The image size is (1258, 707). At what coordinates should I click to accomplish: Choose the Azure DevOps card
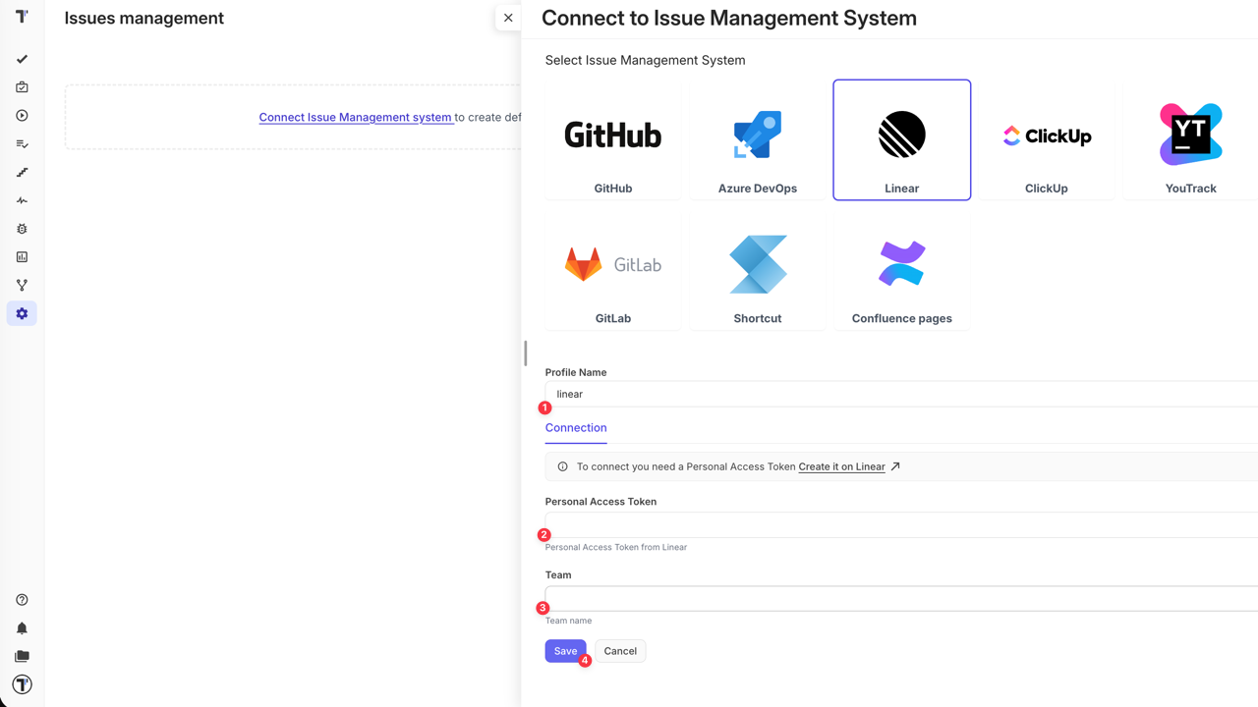[x=758, y=140]
